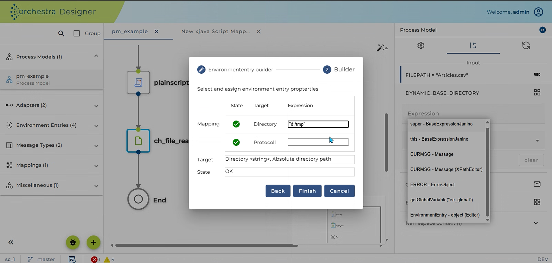Screen dimensions: 552x263
Task: Expand the Adapters (2) section
Action: point(96,106)
